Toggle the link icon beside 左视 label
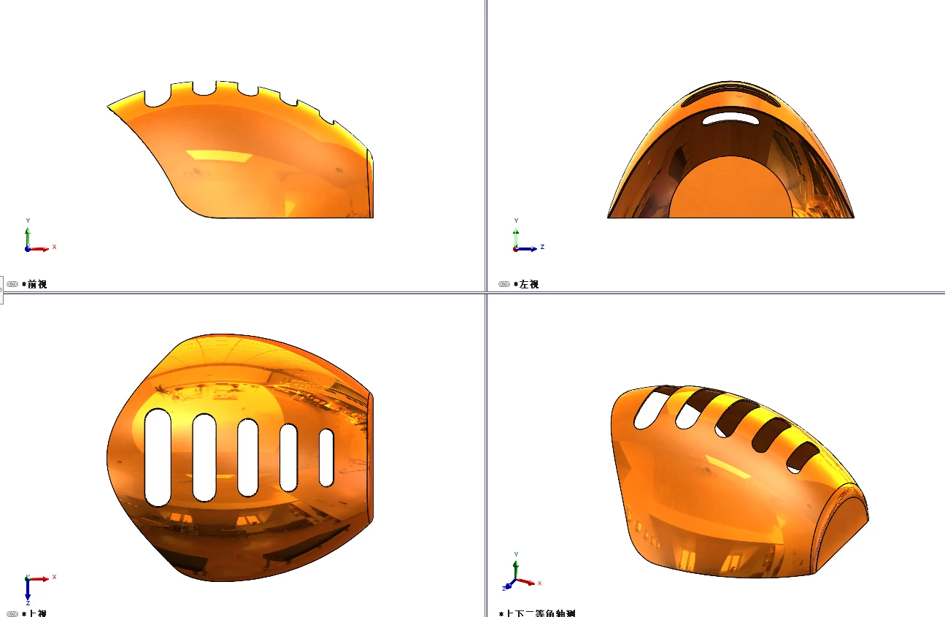945x617 pixels. click(x=504, y=284)
